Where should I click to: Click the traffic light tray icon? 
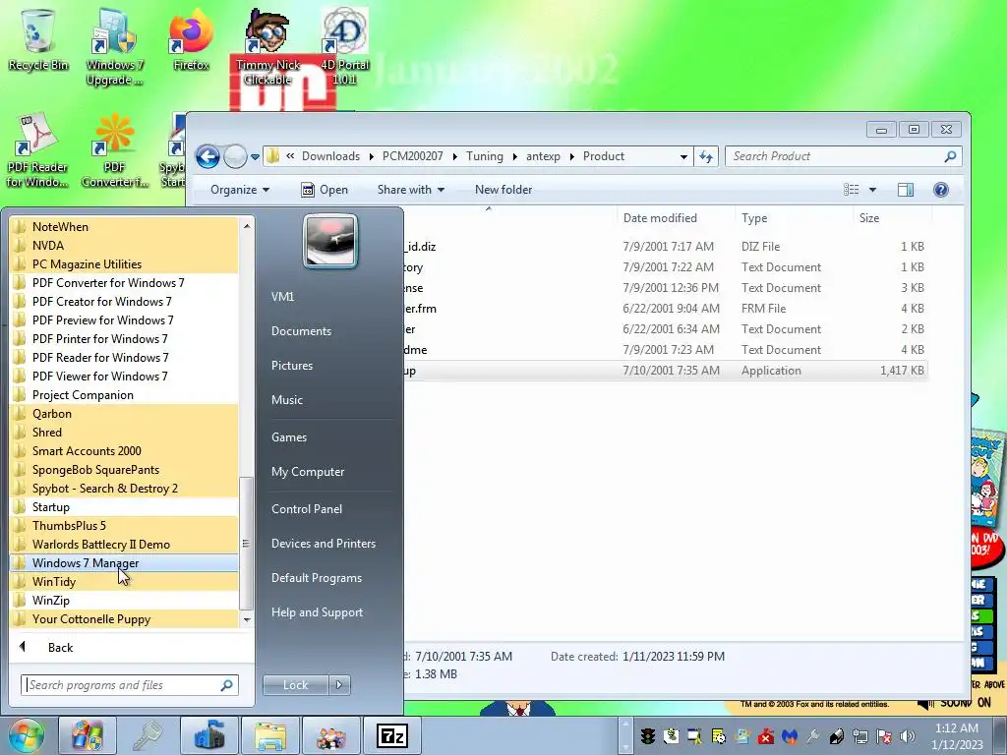pyautogui.click(x=647, y=735)
